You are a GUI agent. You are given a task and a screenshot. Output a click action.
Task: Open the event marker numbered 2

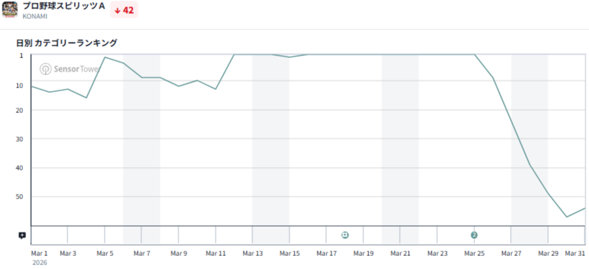pos(474,235)
